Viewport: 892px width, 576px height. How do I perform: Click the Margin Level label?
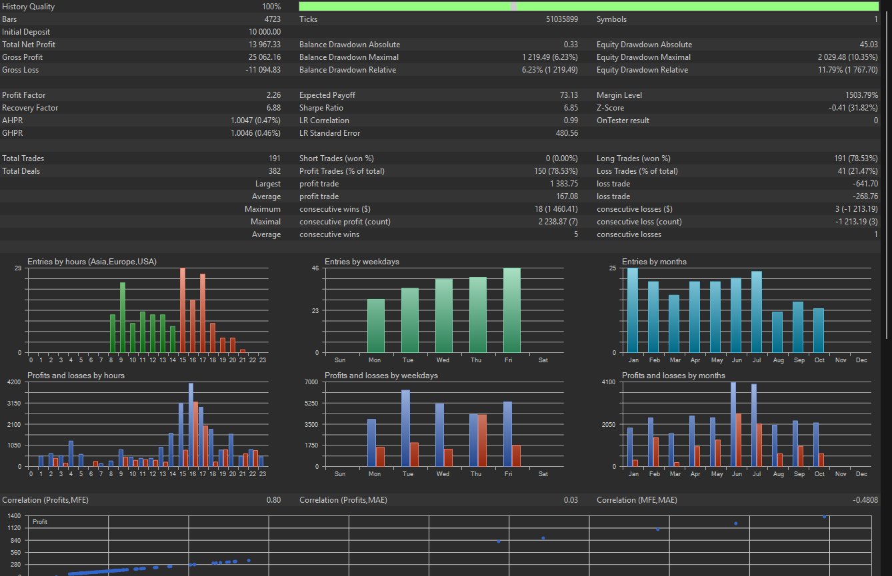pos(619,95)
